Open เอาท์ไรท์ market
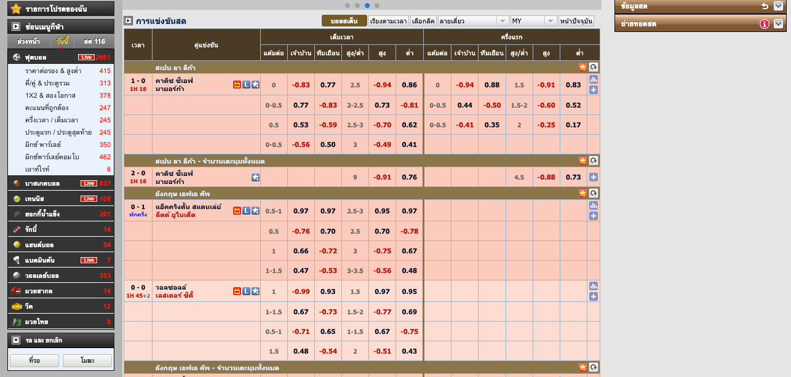 38,169
